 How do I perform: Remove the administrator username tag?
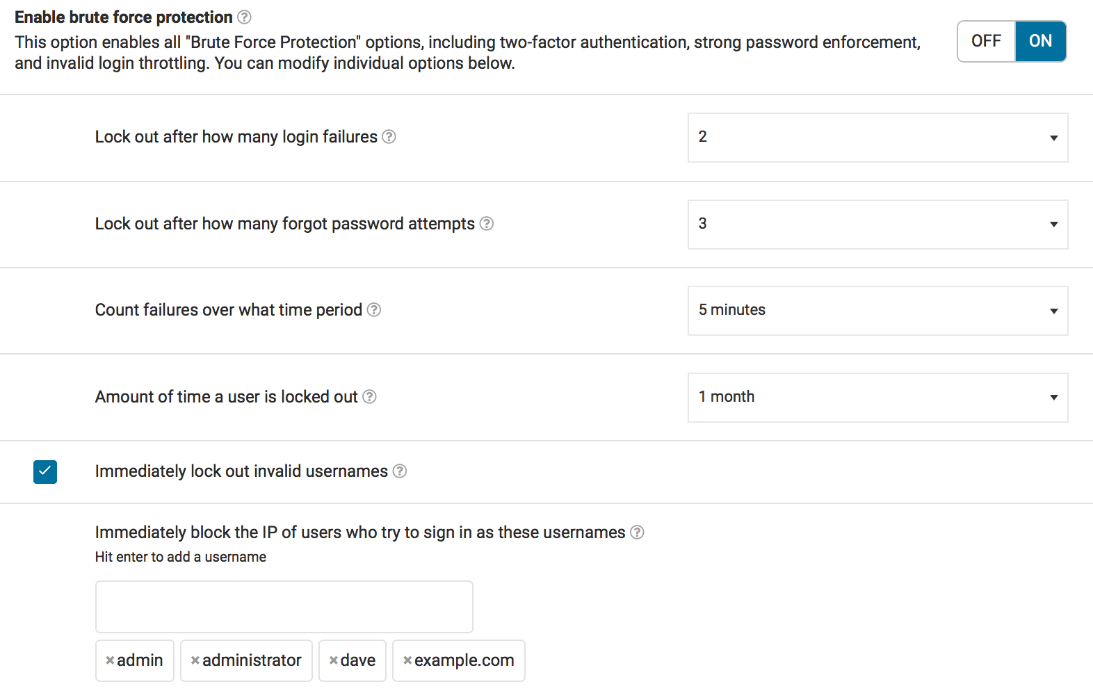(x=195, y=660)
